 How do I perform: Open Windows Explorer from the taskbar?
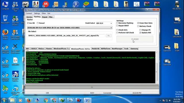pos(12,100)
